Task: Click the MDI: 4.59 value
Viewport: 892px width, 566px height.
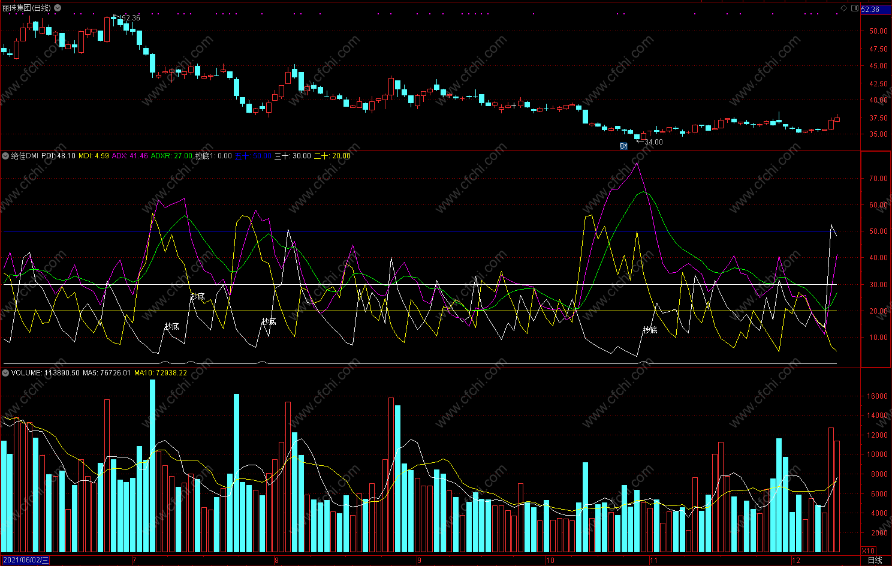Action: 94,156
